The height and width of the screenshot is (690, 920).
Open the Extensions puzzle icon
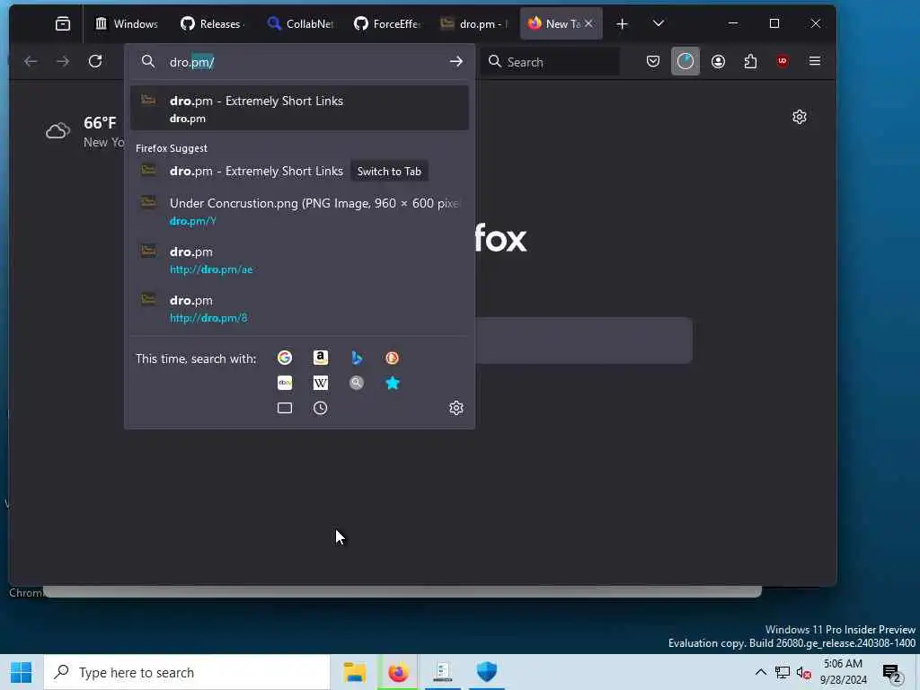(750, 62)
